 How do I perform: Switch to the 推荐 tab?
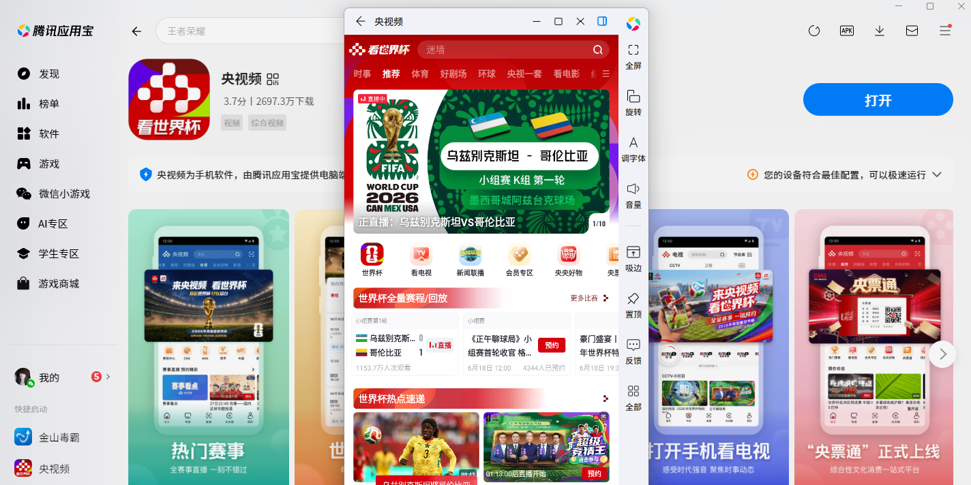(x=391, y=74)
